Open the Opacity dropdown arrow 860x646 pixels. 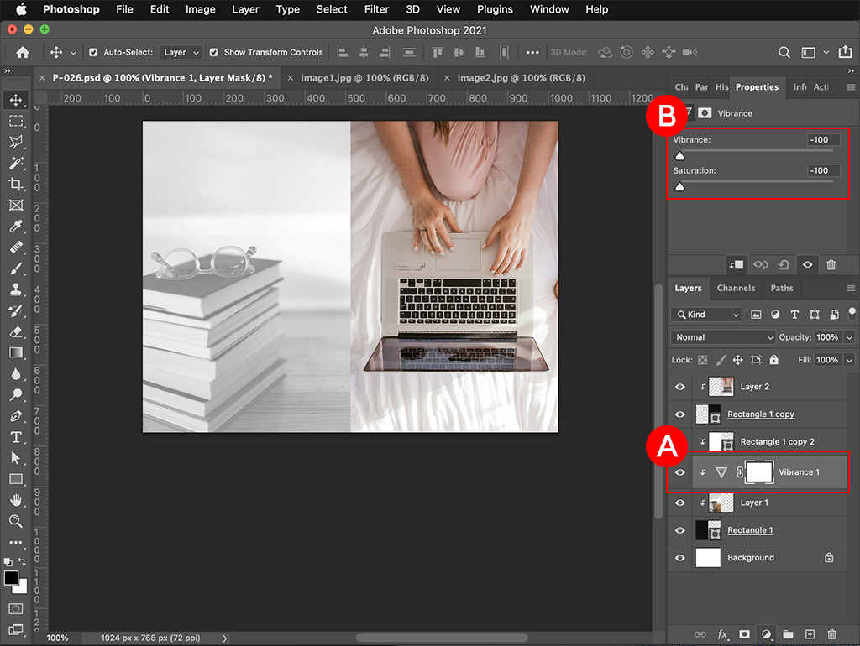point(850,337)
